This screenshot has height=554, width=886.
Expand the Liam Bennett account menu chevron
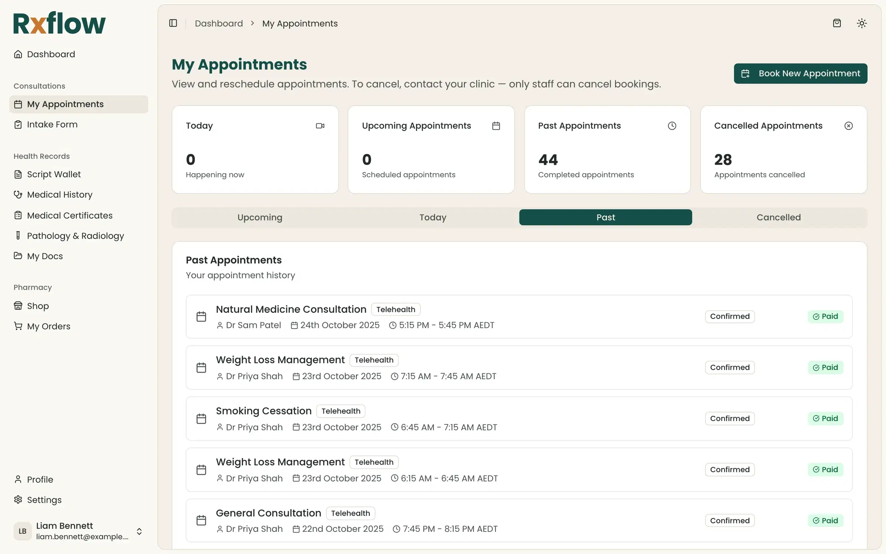pos(139,531)
